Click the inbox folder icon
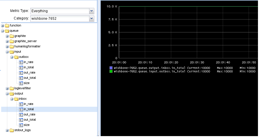This screenshot has width=260, height=139. pyautogui.click(x=16, y=99)
